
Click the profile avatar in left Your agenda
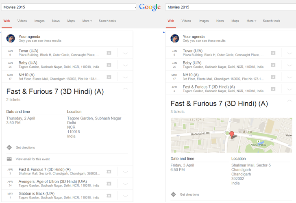click(x=11, y=39)
